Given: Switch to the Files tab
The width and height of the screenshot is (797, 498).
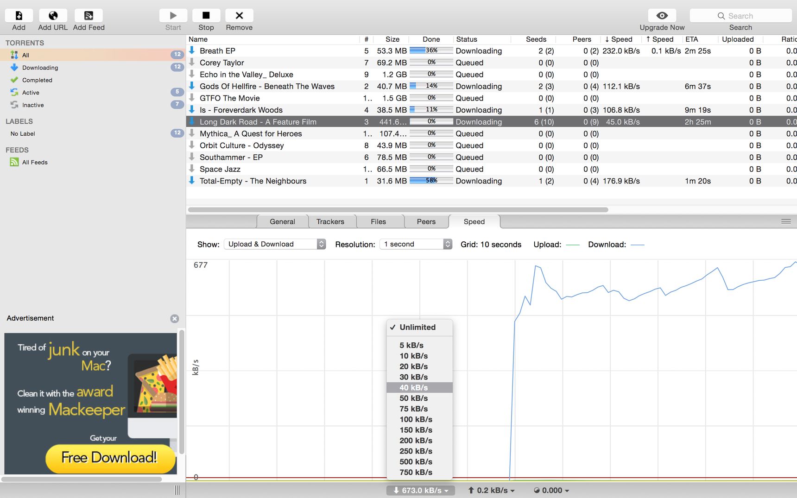Looking at the screenshot, I should coord(378,221).
